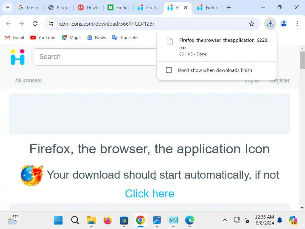Screen dimensions: 305x229
Task: Go forward to the next page
Action: coord(21,24)
